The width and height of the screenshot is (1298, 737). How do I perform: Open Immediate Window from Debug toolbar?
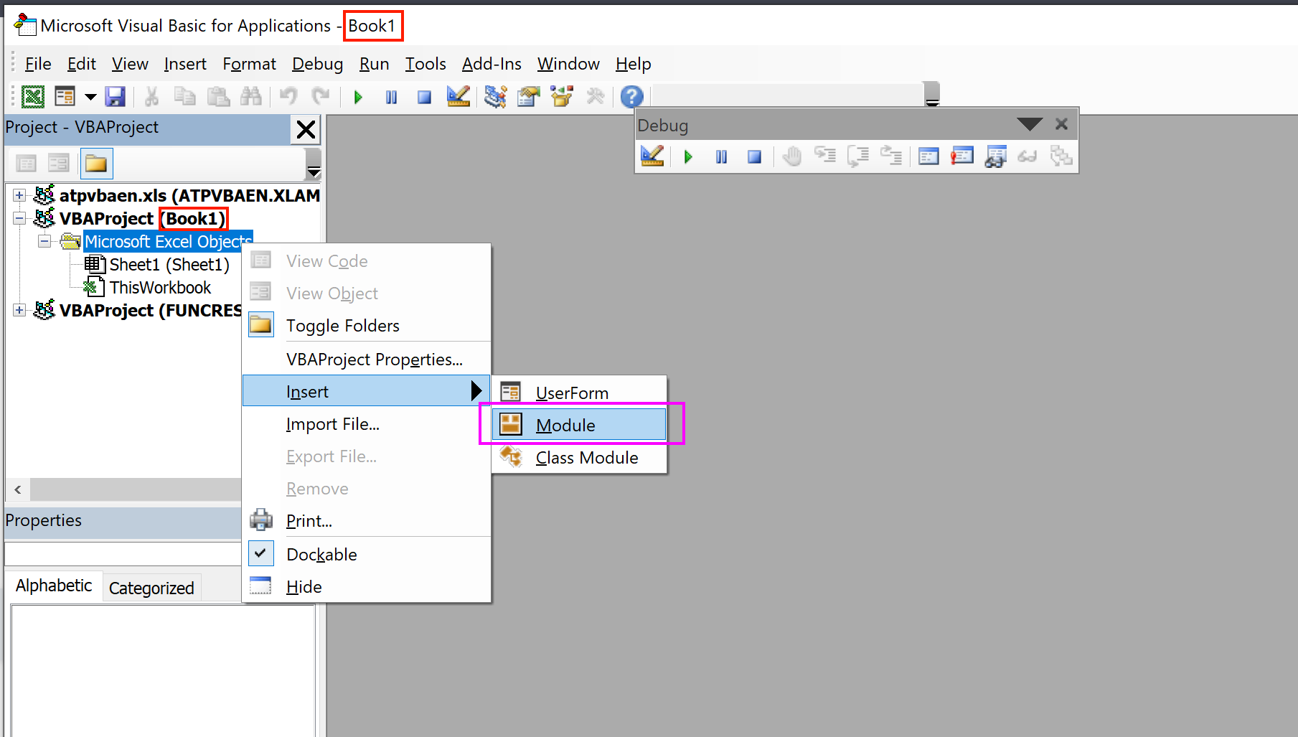(x=962, y=156)
